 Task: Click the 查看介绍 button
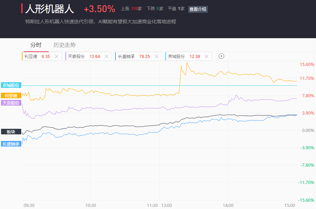click(198, 9)
